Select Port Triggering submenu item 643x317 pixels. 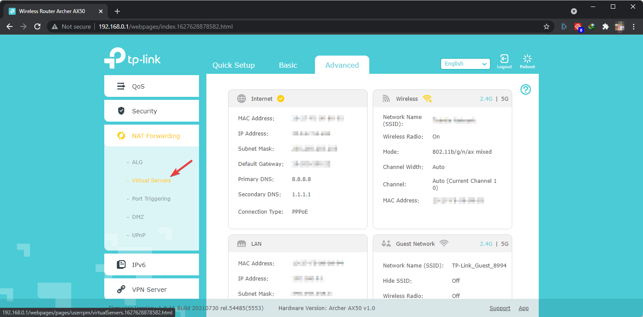point(151,199)
